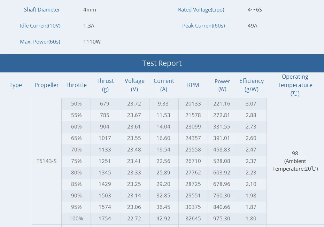Select the Thrust (g) column header
The image size is (324, 227).
(105, 85)
